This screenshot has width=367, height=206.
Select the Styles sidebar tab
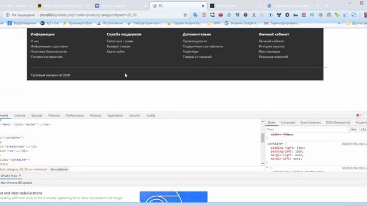[x=271, y=122]
